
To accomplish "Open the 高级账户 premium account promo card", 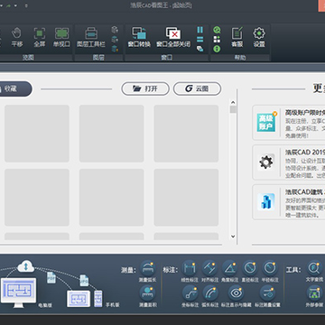I will [289, 123].
